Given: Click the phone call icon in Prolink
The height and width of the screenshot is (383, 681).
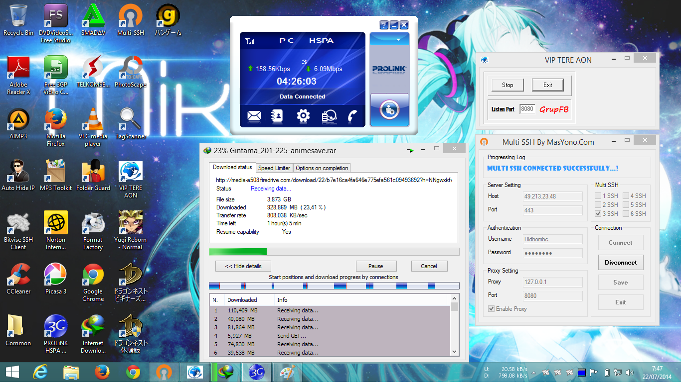Looking at the screenshot, I should pyautogui.click(x=352, y=116).
